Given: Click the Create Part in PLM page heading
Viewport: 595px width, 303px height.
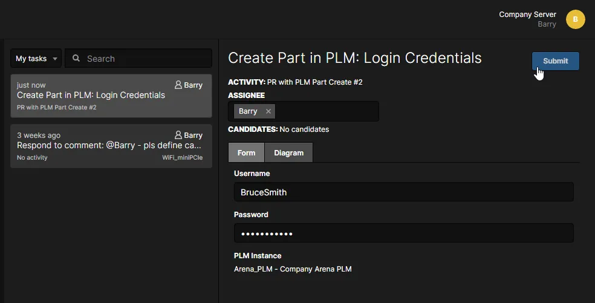Looking at the screenshot, I should (x=355, y=58).
